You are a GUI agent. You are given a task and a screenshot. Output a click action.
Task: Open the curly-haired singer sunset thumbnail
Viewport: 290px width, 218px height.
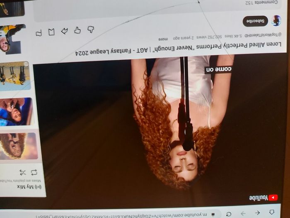18,146
